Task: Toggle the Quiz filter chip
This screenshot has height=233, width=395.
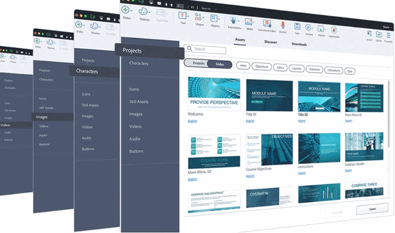Action: (x=349, y=71)
